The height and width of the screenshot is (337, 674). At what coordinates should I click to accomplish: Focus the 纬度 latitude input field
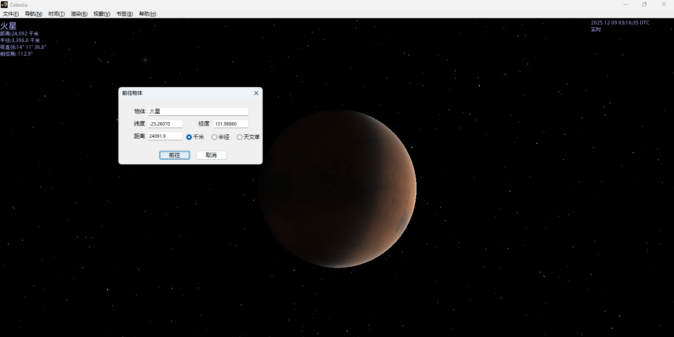tap(165, 124)
